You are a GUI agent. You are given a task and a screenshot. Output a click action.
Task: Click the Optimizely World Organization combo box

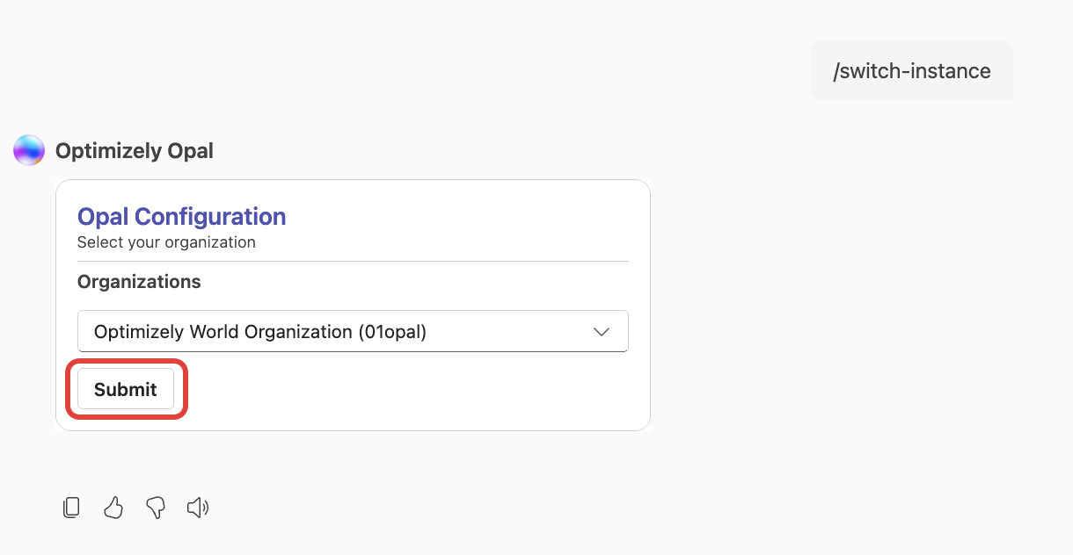click(x=352, y=331)
